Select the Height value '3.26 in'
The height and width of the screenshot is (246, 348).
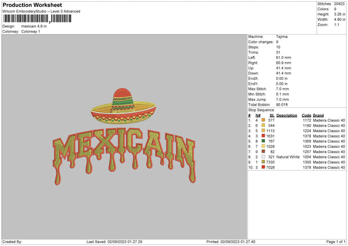[x=339, y=14]
